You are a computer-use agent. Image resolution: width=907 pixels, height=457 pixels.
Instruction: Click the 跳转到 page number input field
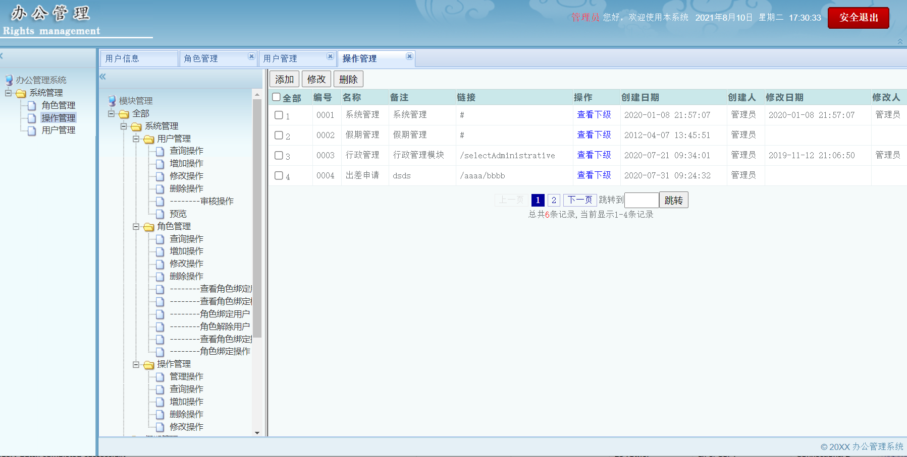coord(642,200)
